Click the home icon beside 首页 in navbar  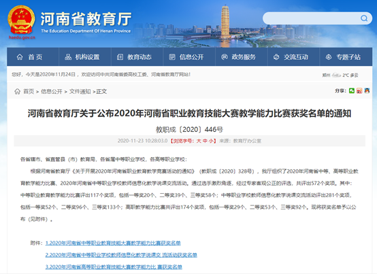20,57
